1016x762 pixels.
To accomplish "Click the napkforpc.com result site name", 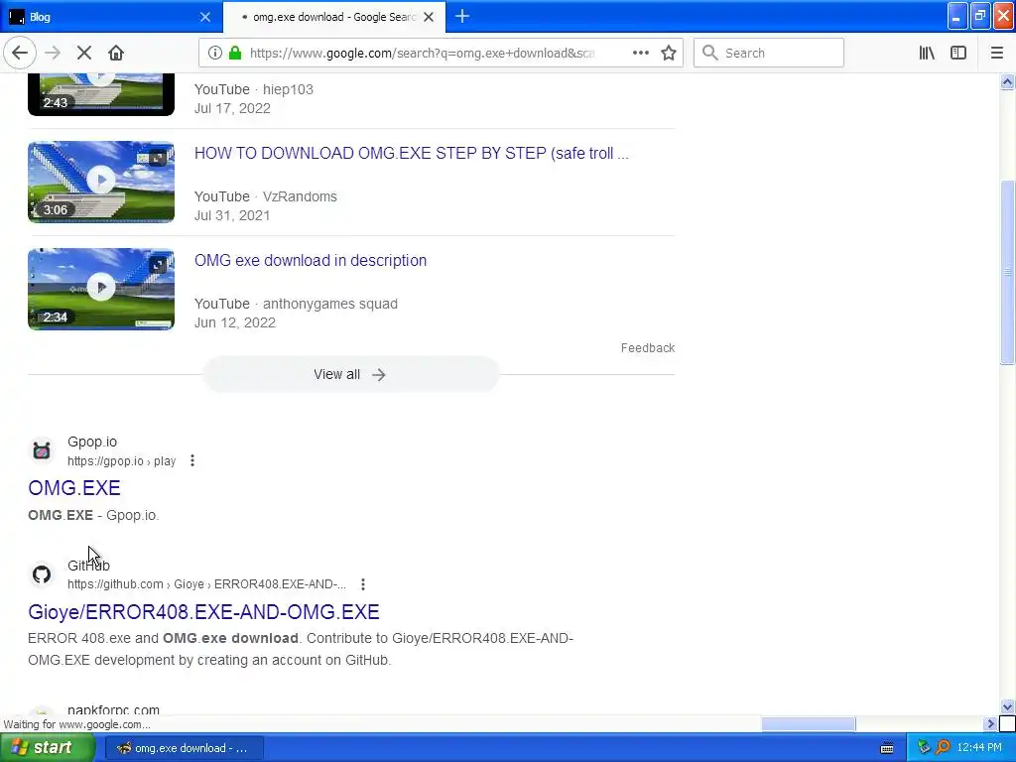I will pos(113,709).
